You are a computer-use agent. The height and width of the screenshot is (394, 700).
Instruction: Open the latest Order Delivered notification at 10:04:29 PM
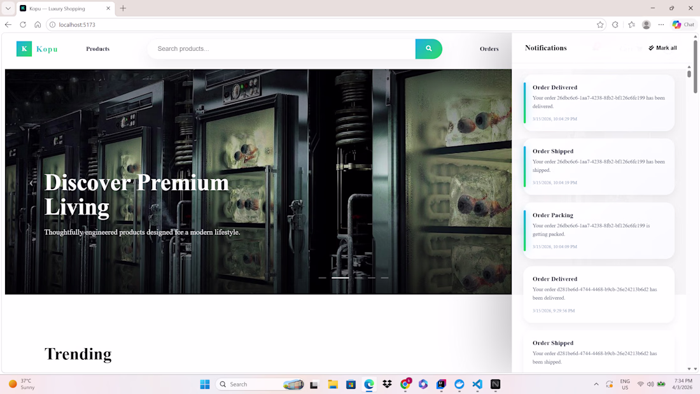[599, 102]
